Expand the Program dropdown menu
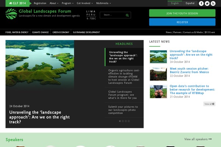This screenshot has height=147, width=221. pos(67,3)
